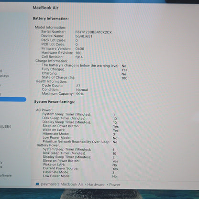Select the Maximum Capacity 99% value
The height and width of the screenshot is (199, 199).
click(80, 94)
